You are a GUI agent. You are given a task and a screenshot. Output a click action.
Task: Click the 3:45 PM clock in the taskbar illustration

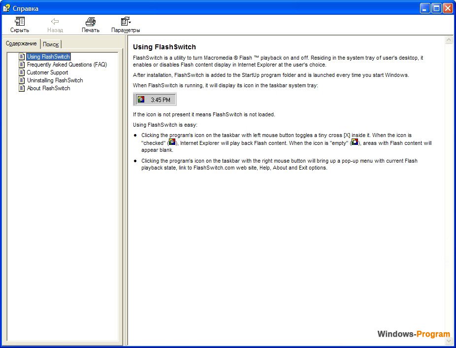point(160,99)
